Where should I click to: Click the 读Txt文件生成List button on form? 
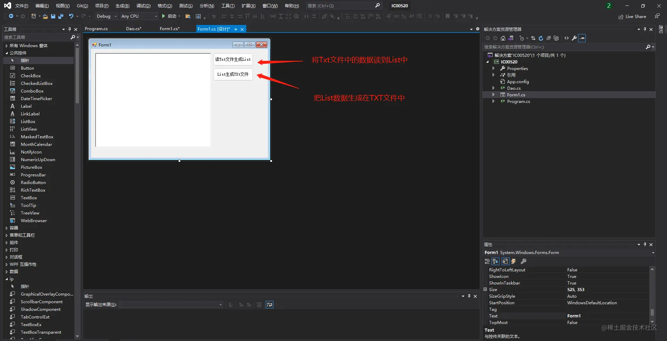233,59
